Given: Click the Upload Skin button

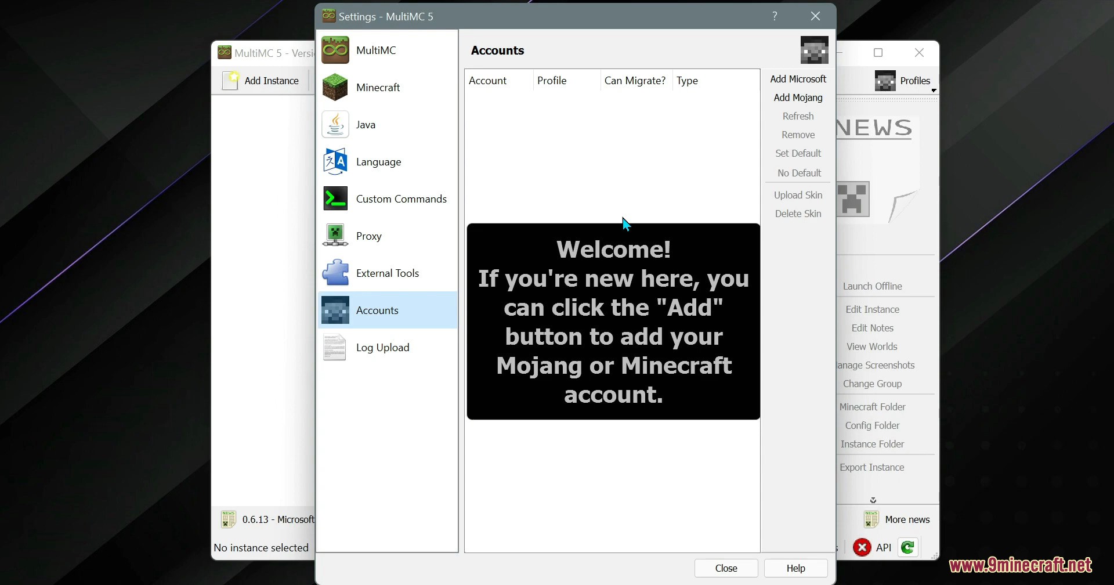Looking at the screenshot, I should (798, 195).
